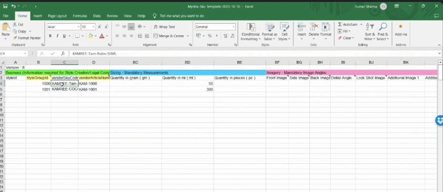This screenshot has height=192, width=443.
Task: Switch to the Insert tab
Action: coord(38,16)
